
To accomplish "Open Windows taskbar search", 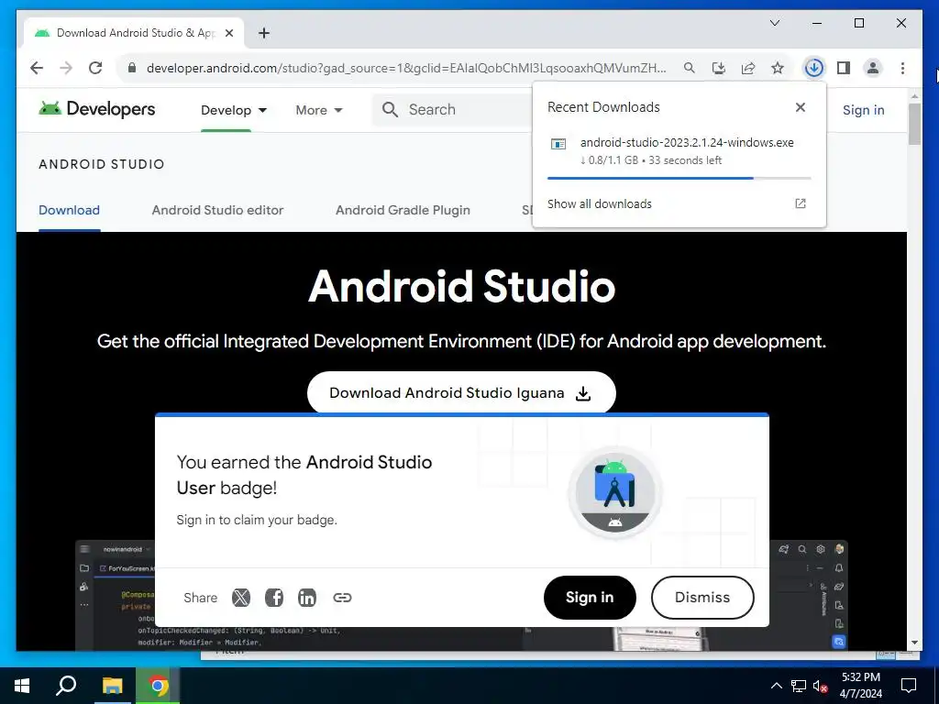I will coord(66,686).
